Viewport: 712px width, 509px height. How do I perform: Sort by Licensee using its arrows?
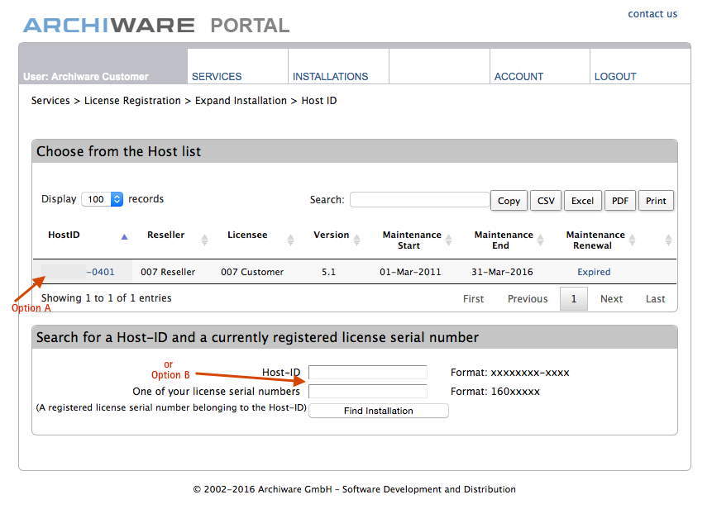pos(290,240)
